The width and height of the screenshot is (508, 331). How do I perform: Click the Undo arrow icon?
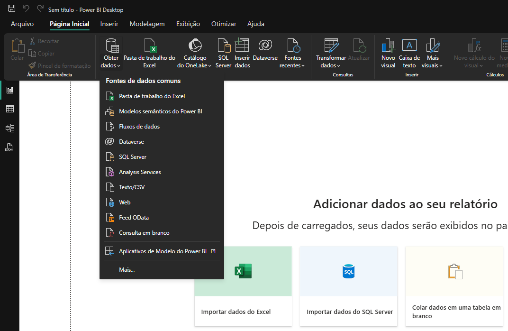point(26,9)
